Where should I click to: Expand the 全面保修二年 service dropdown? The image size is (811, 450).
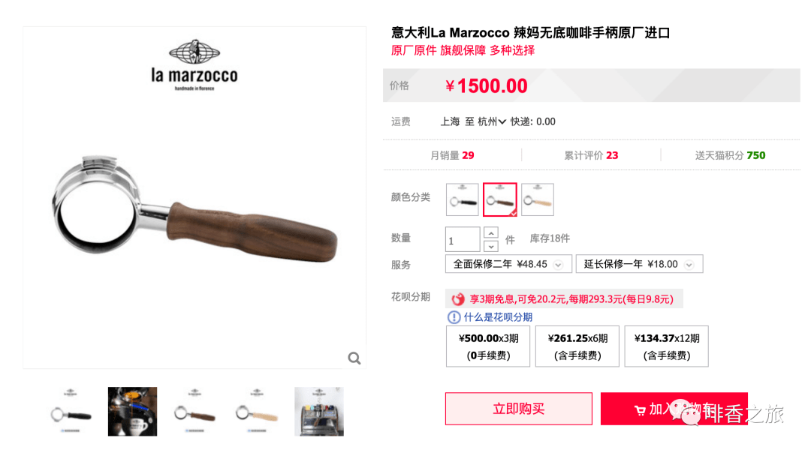point(508,264)
